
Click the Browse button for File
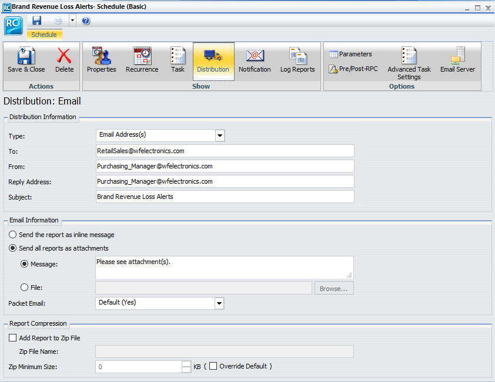(334, 288)
